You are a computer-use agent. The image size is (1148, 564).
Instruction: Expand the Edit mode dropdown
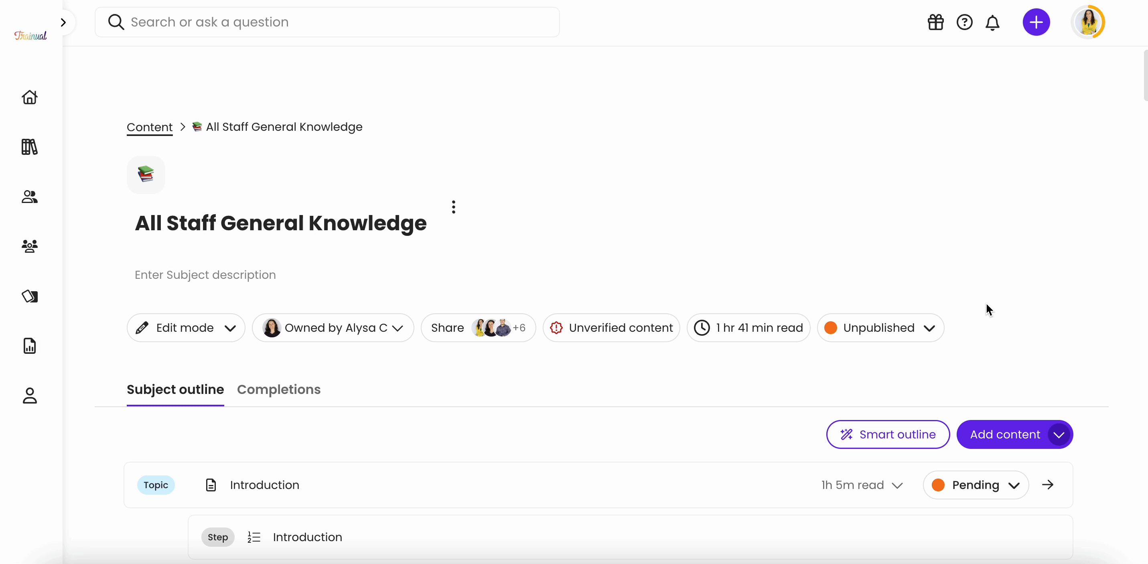coord(230,327)
